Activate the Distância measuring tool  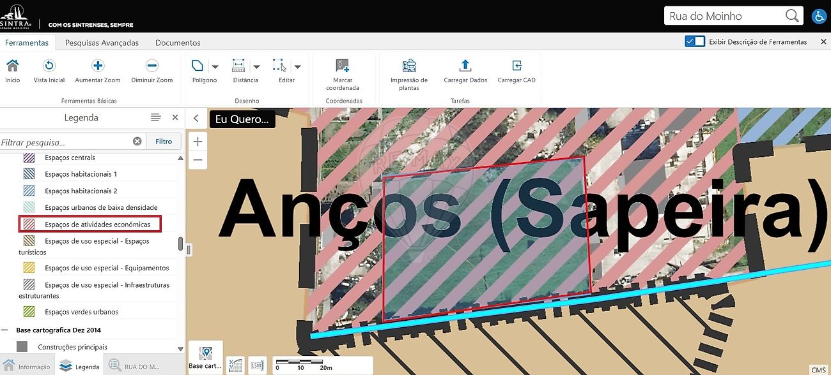tap(238, 66)
